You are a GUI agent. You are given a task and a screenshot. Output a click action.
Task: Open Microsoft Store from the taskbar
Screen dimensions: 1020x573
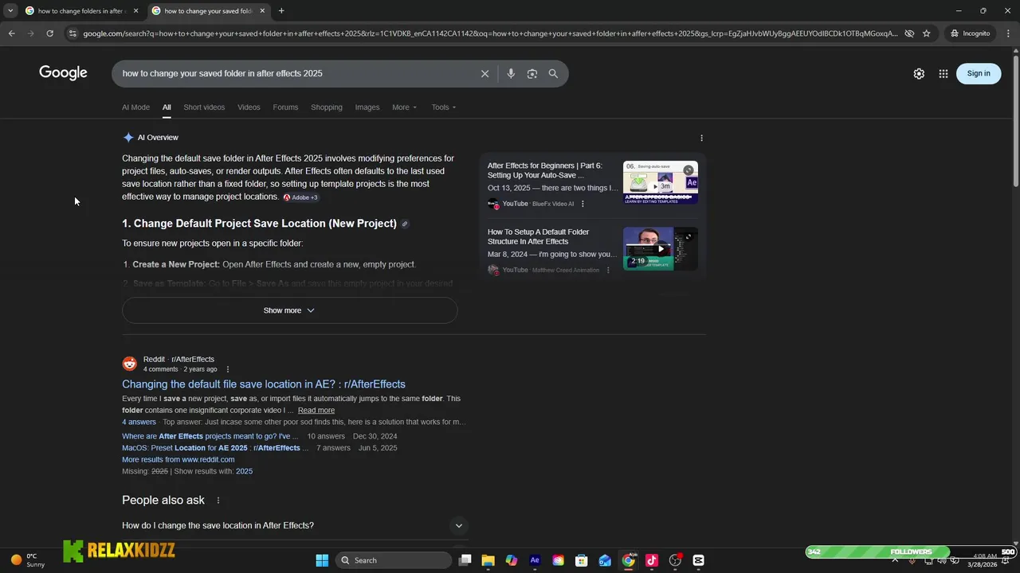tap(582, 560)
